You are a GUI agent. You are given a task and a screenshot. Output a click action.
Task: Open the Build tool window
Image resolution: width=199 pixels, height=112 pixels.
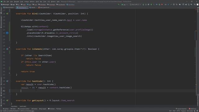[59, 109]
